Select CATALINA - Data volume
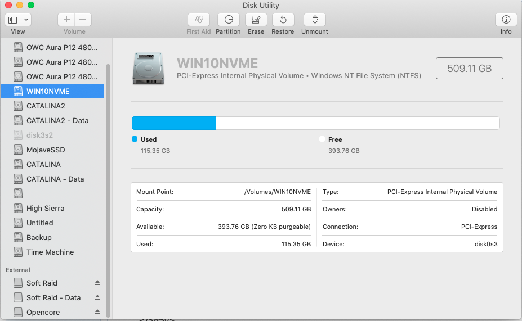 (x=52, y=179)
